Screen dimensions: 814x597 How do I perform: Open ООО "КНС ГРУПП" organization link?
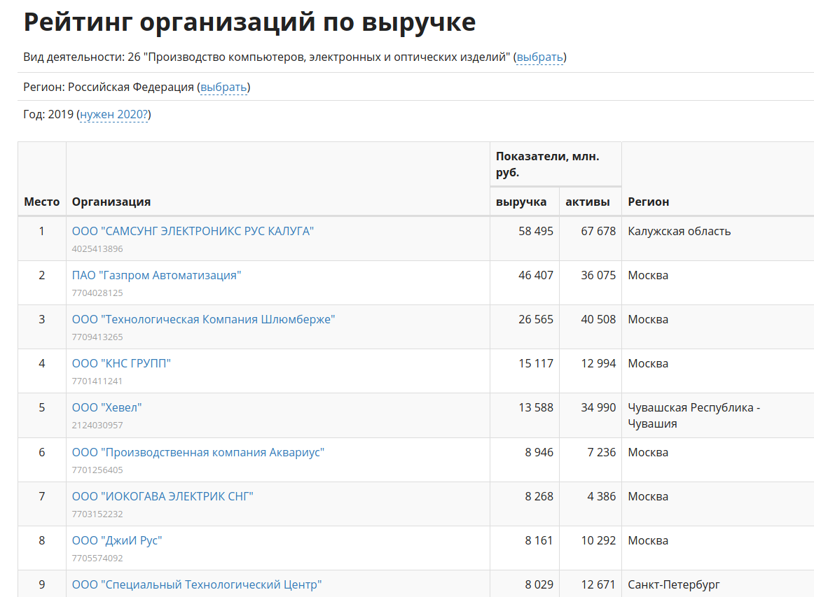(121, 364)
